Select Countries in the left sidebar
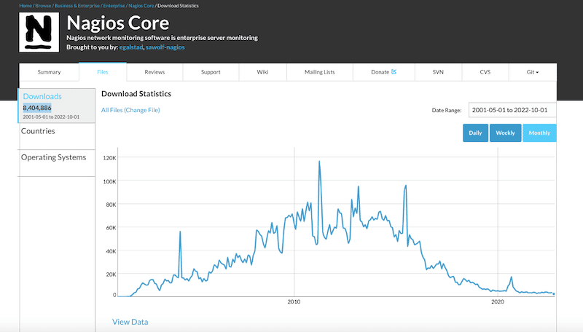Viewport: 583px width, 332px height. tap(38, 131)
